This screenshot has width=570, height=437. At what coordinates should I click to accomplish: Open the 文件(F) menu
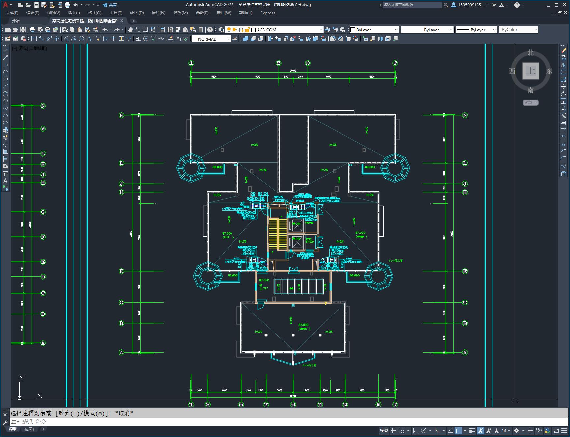pos(12,13)
